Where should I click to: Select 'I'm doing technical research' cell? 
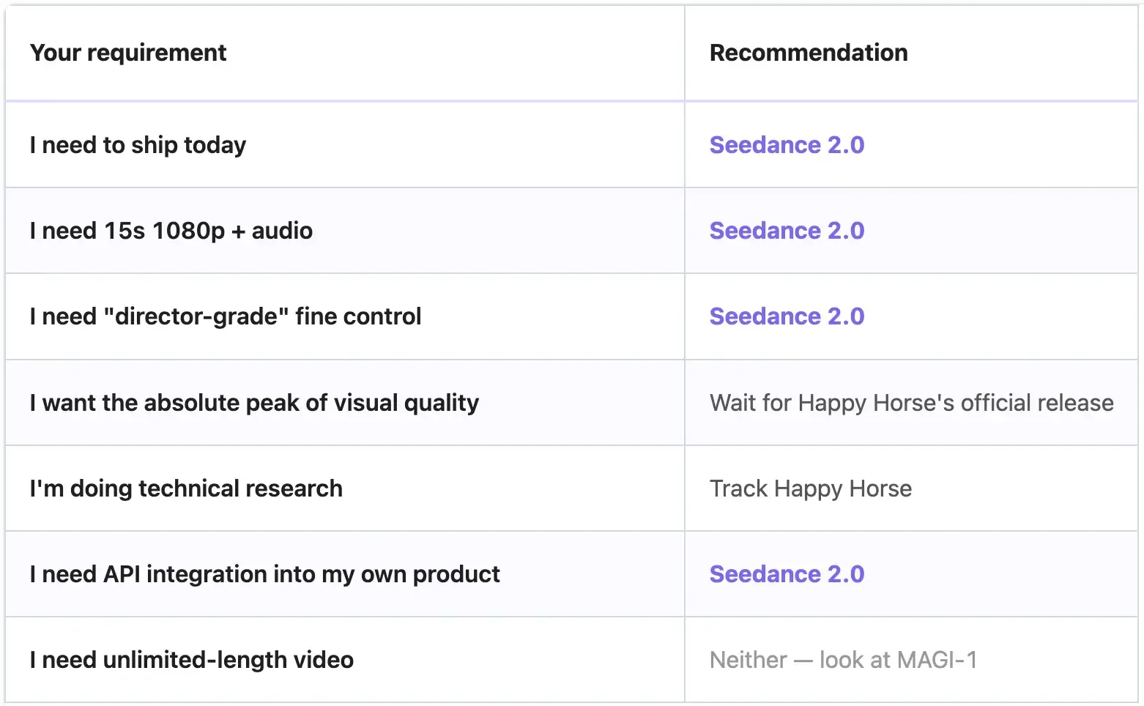(x=186, y=488)
